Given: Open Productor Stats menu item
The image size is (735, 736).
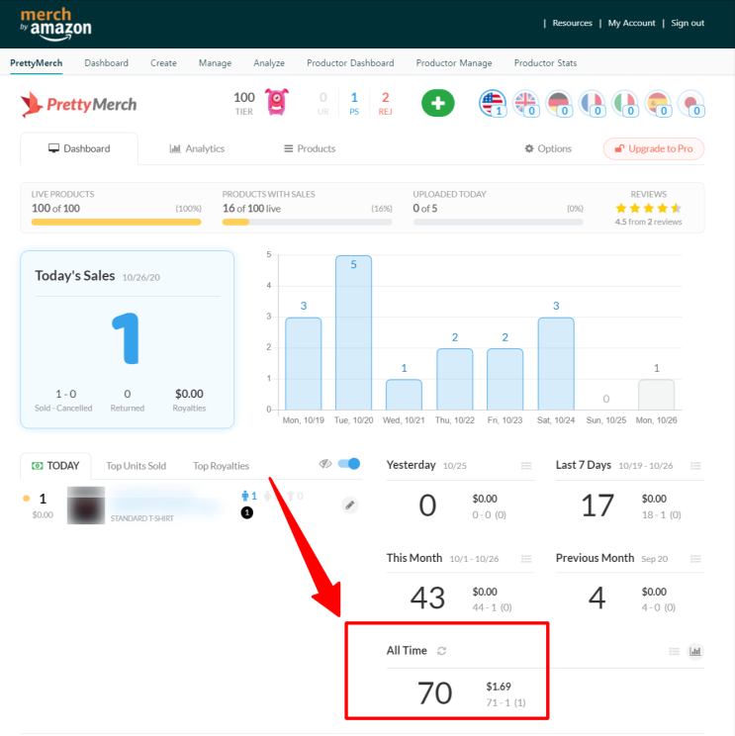Looking at the screenshot, I should coord(545,63).
